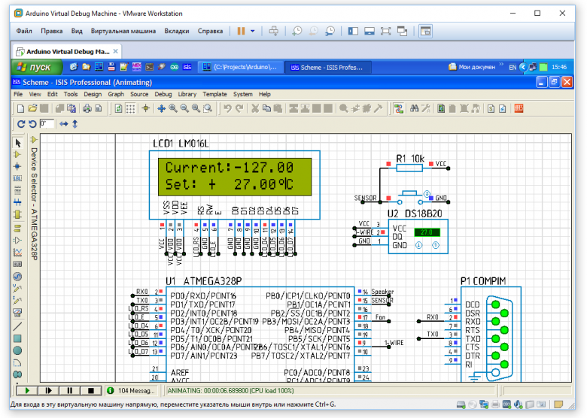Viewport: 587px width, 418px height.
Task: Select the 2D Box drawing tool
Action: [17, 338]
